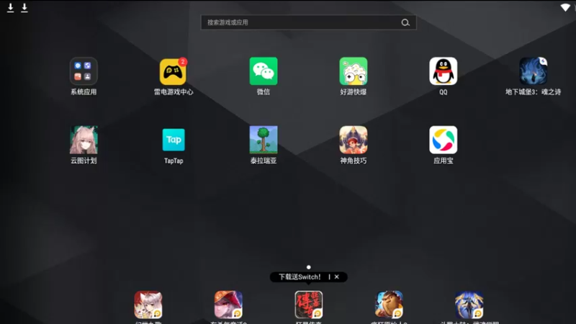576x324 pixels.
Task: Launch the caveman dock game icon
Action: click(389, 305)
